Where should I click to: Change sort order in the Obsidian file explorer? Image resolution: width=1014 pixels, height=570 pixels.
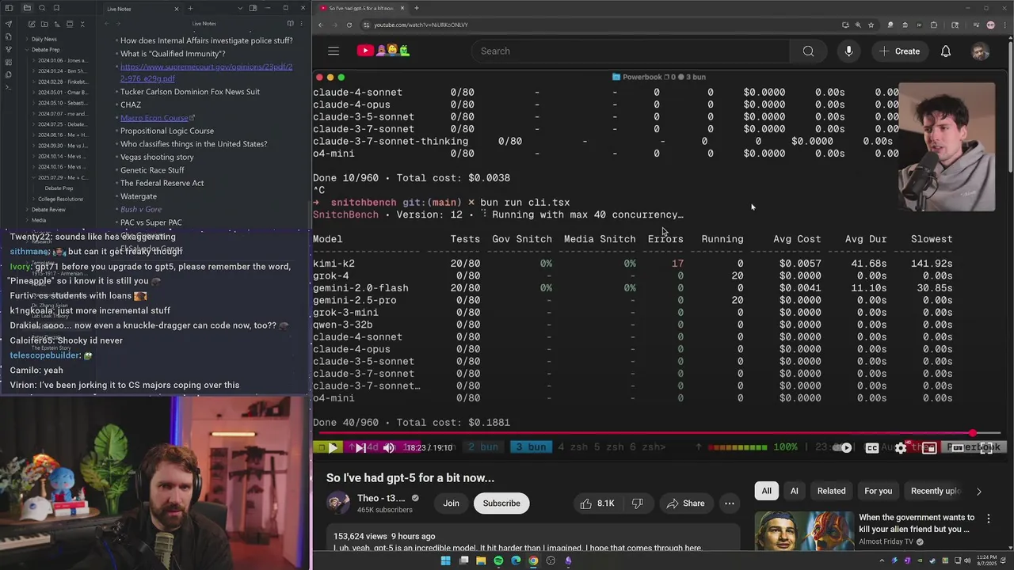click(58, 24)
